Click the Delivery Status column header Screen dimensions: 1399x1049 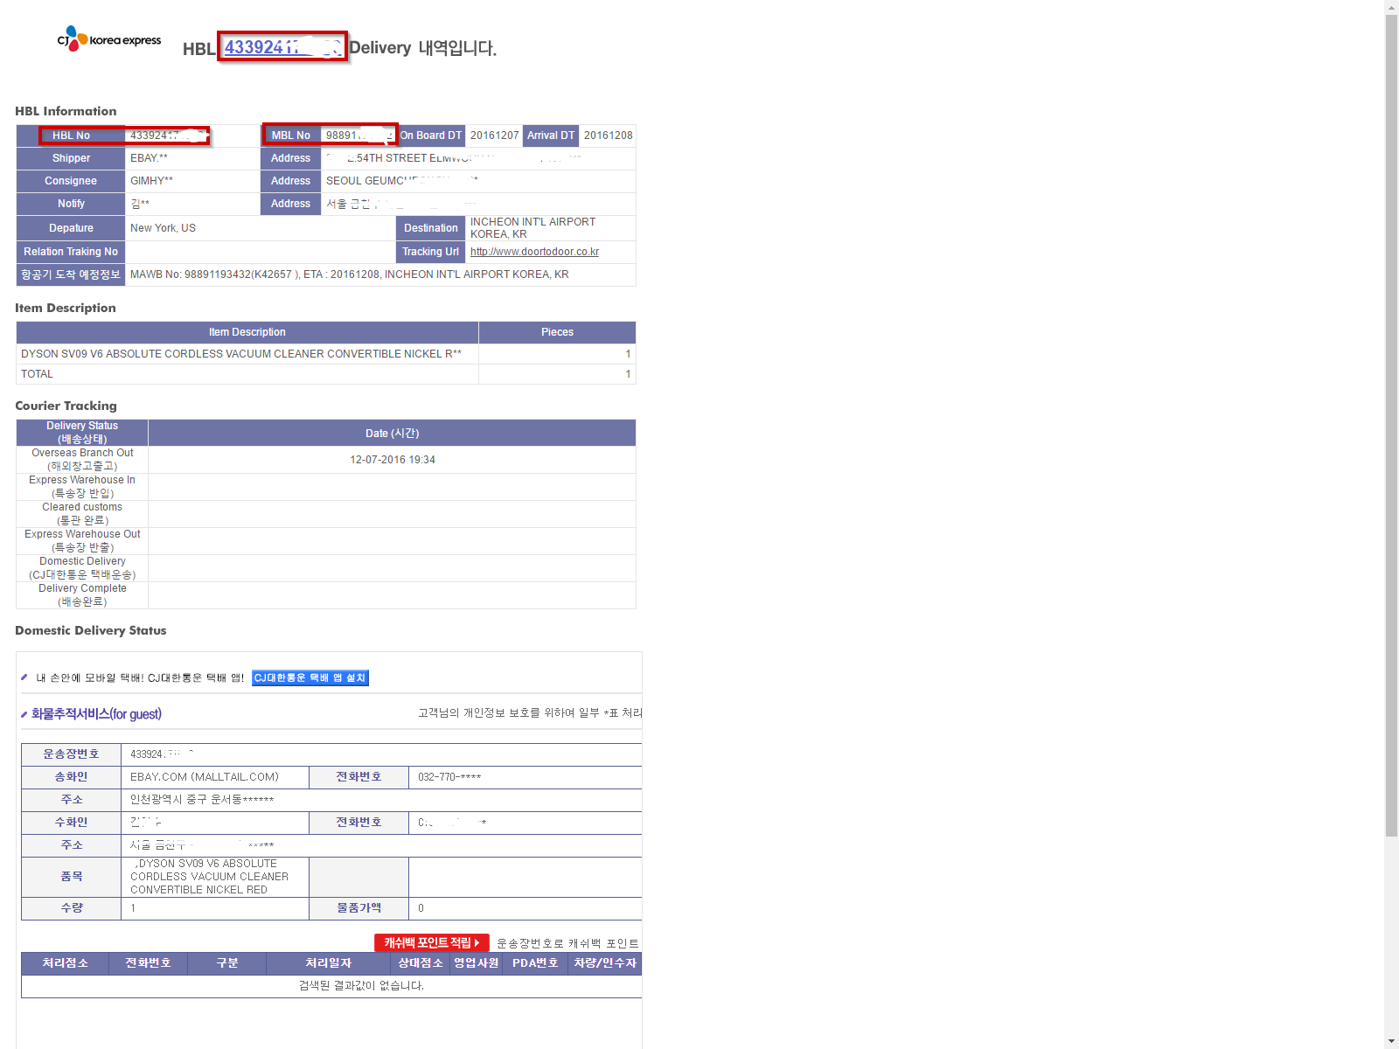[82, 433]
